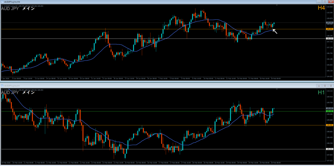Select the green H1 timeframe label

point(321,92)
